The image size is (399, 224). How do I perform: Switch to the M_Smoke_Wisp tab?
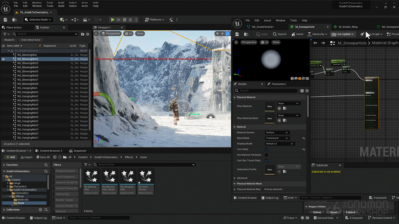coord(348,27)
